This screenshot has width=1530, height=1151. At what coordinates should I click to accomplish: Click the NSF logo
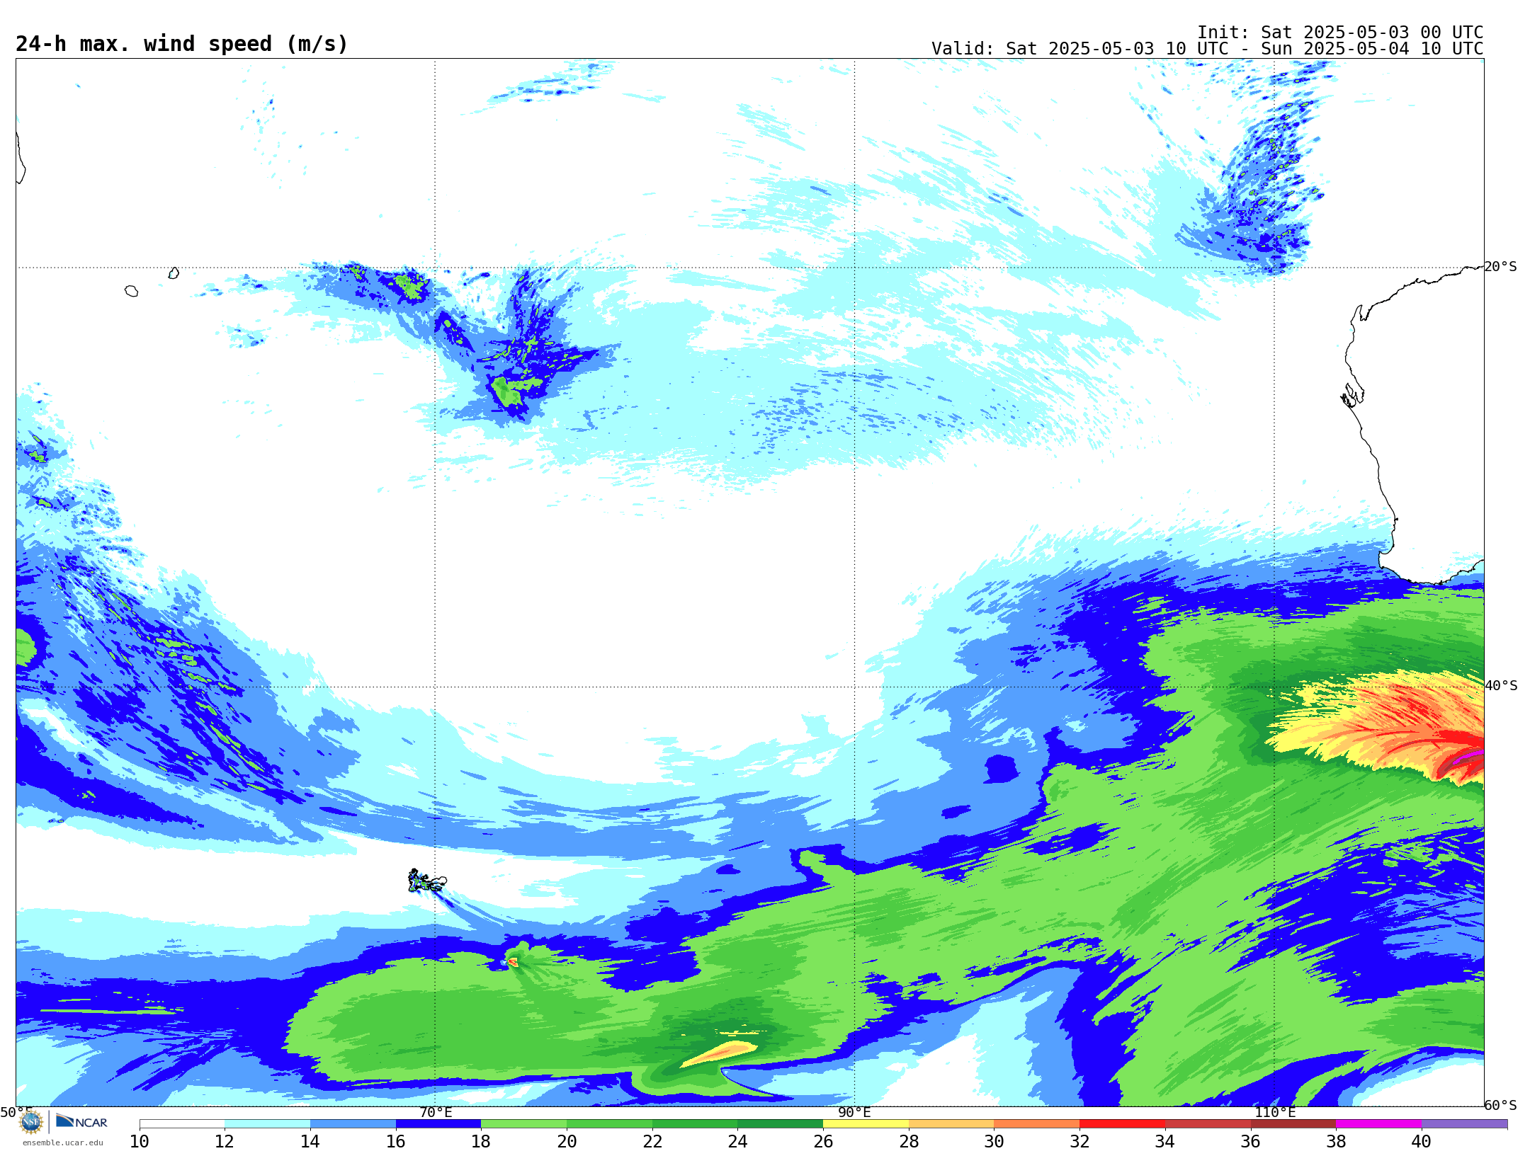click(31, 1122)
